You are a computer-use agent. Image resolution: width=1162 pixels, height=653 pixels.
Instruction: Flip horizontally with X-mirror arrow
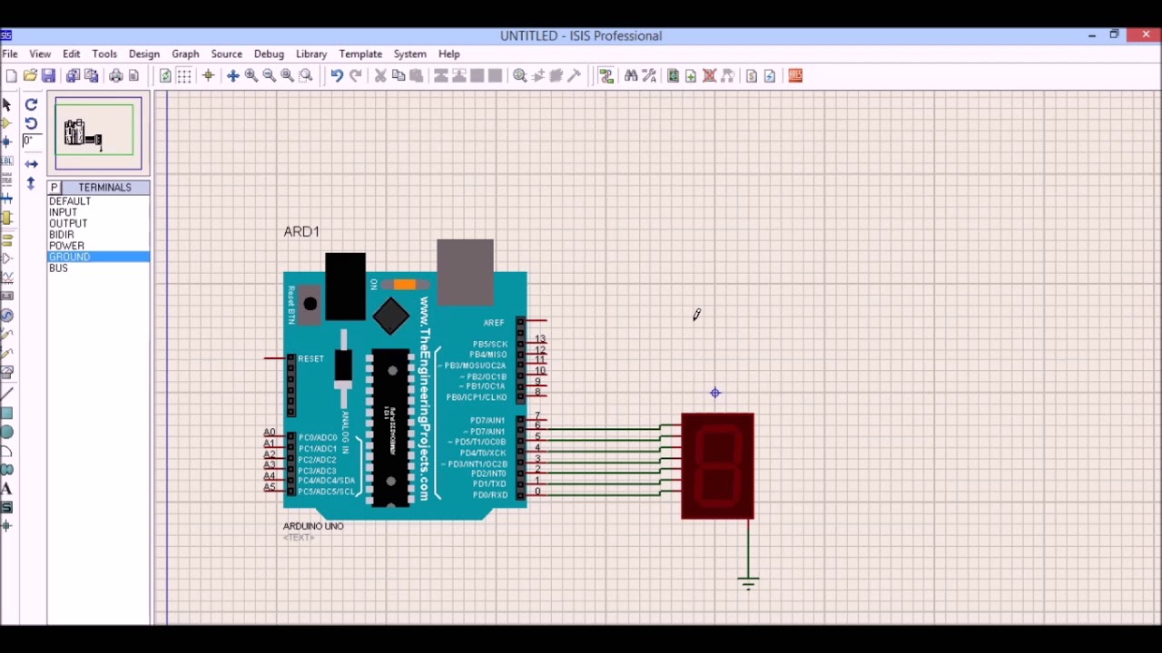tap(31, 164)
